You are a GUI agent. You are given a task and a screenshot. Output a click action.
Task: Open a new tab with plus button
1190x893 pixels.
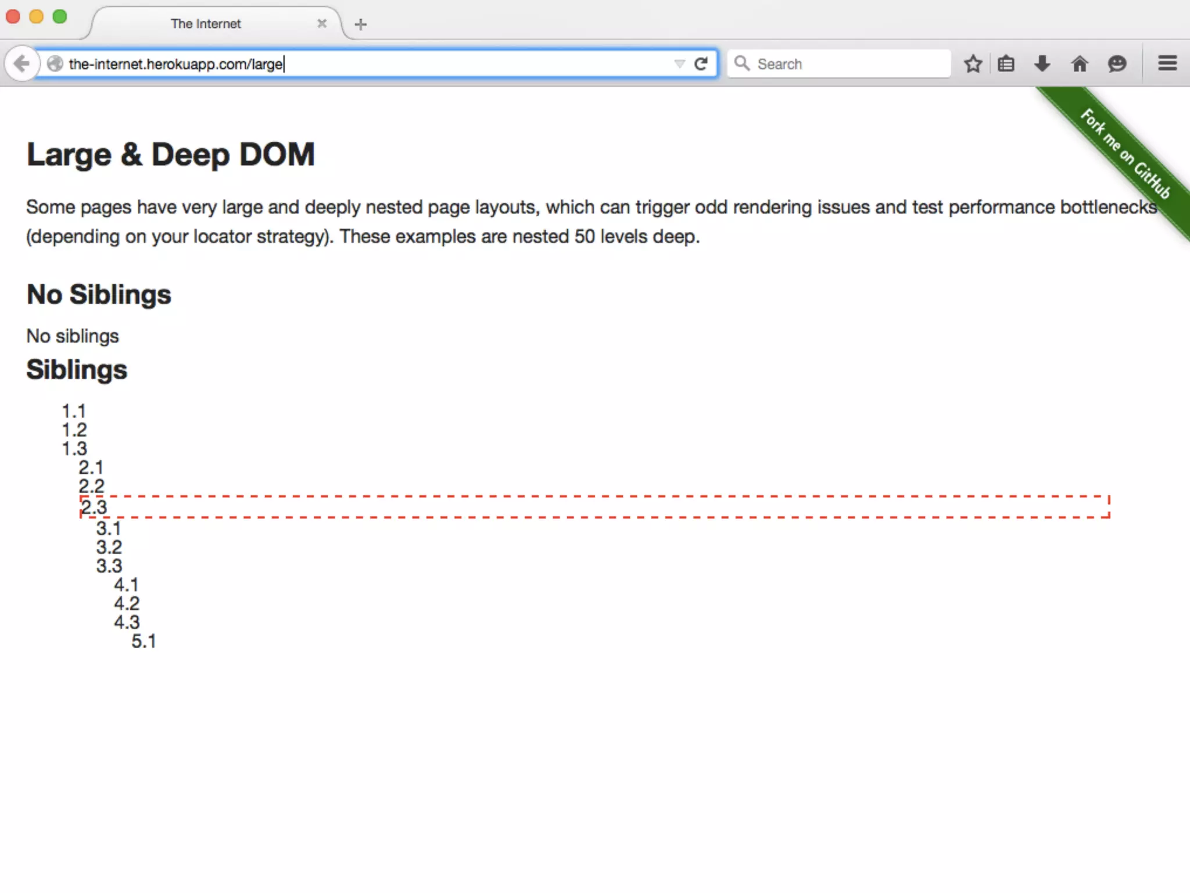click(360, 24)
